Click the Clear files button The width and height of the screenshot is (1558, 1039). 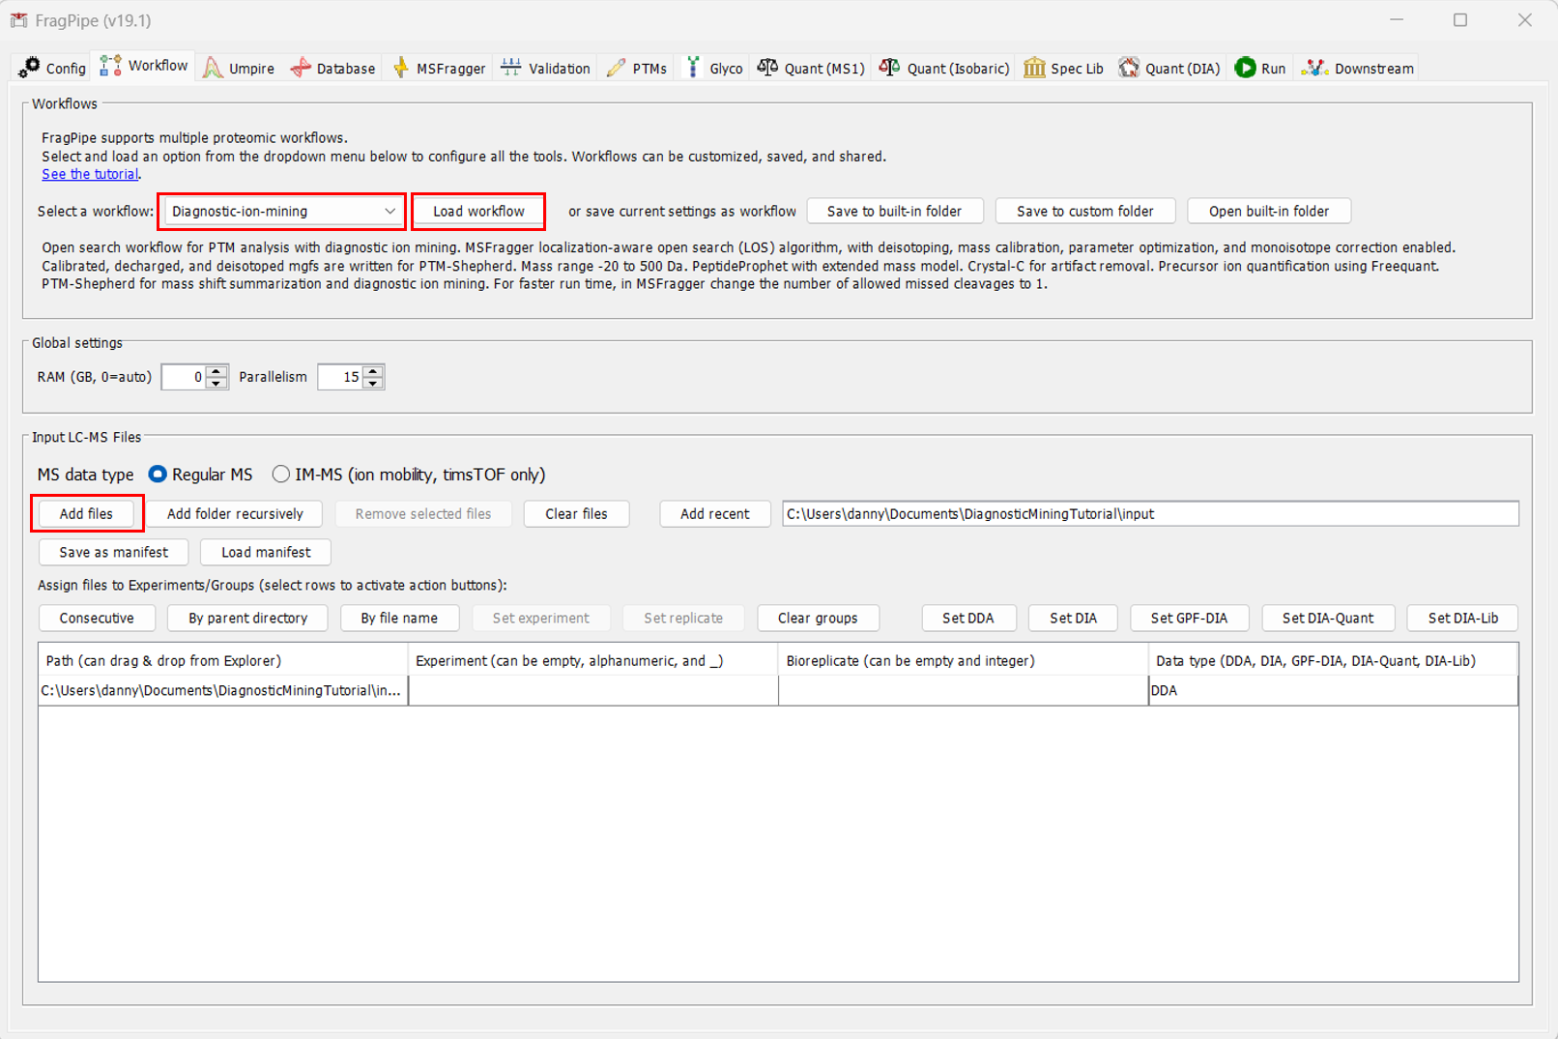click(576, 513)
